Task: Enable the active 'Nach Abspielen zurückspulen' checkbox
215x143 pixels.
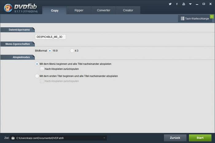Action: (42, 69)
